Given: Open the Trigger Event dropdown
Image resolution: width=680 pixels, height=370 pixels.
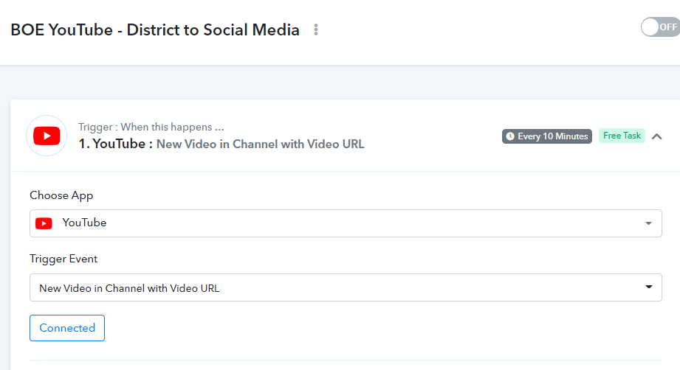Looking at the screenshot, I should click(346, 287).
